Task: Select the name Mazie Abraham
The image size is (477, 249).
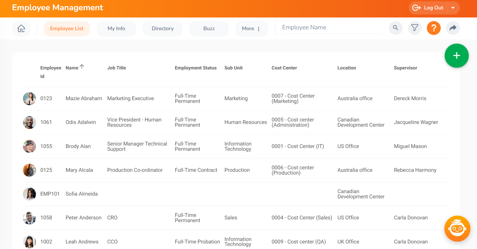Action: (x=84, y=98)
